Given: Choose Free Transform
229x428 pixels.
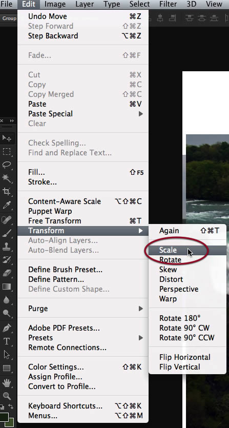Looking at the screenshot, I should tap(83, 221).
